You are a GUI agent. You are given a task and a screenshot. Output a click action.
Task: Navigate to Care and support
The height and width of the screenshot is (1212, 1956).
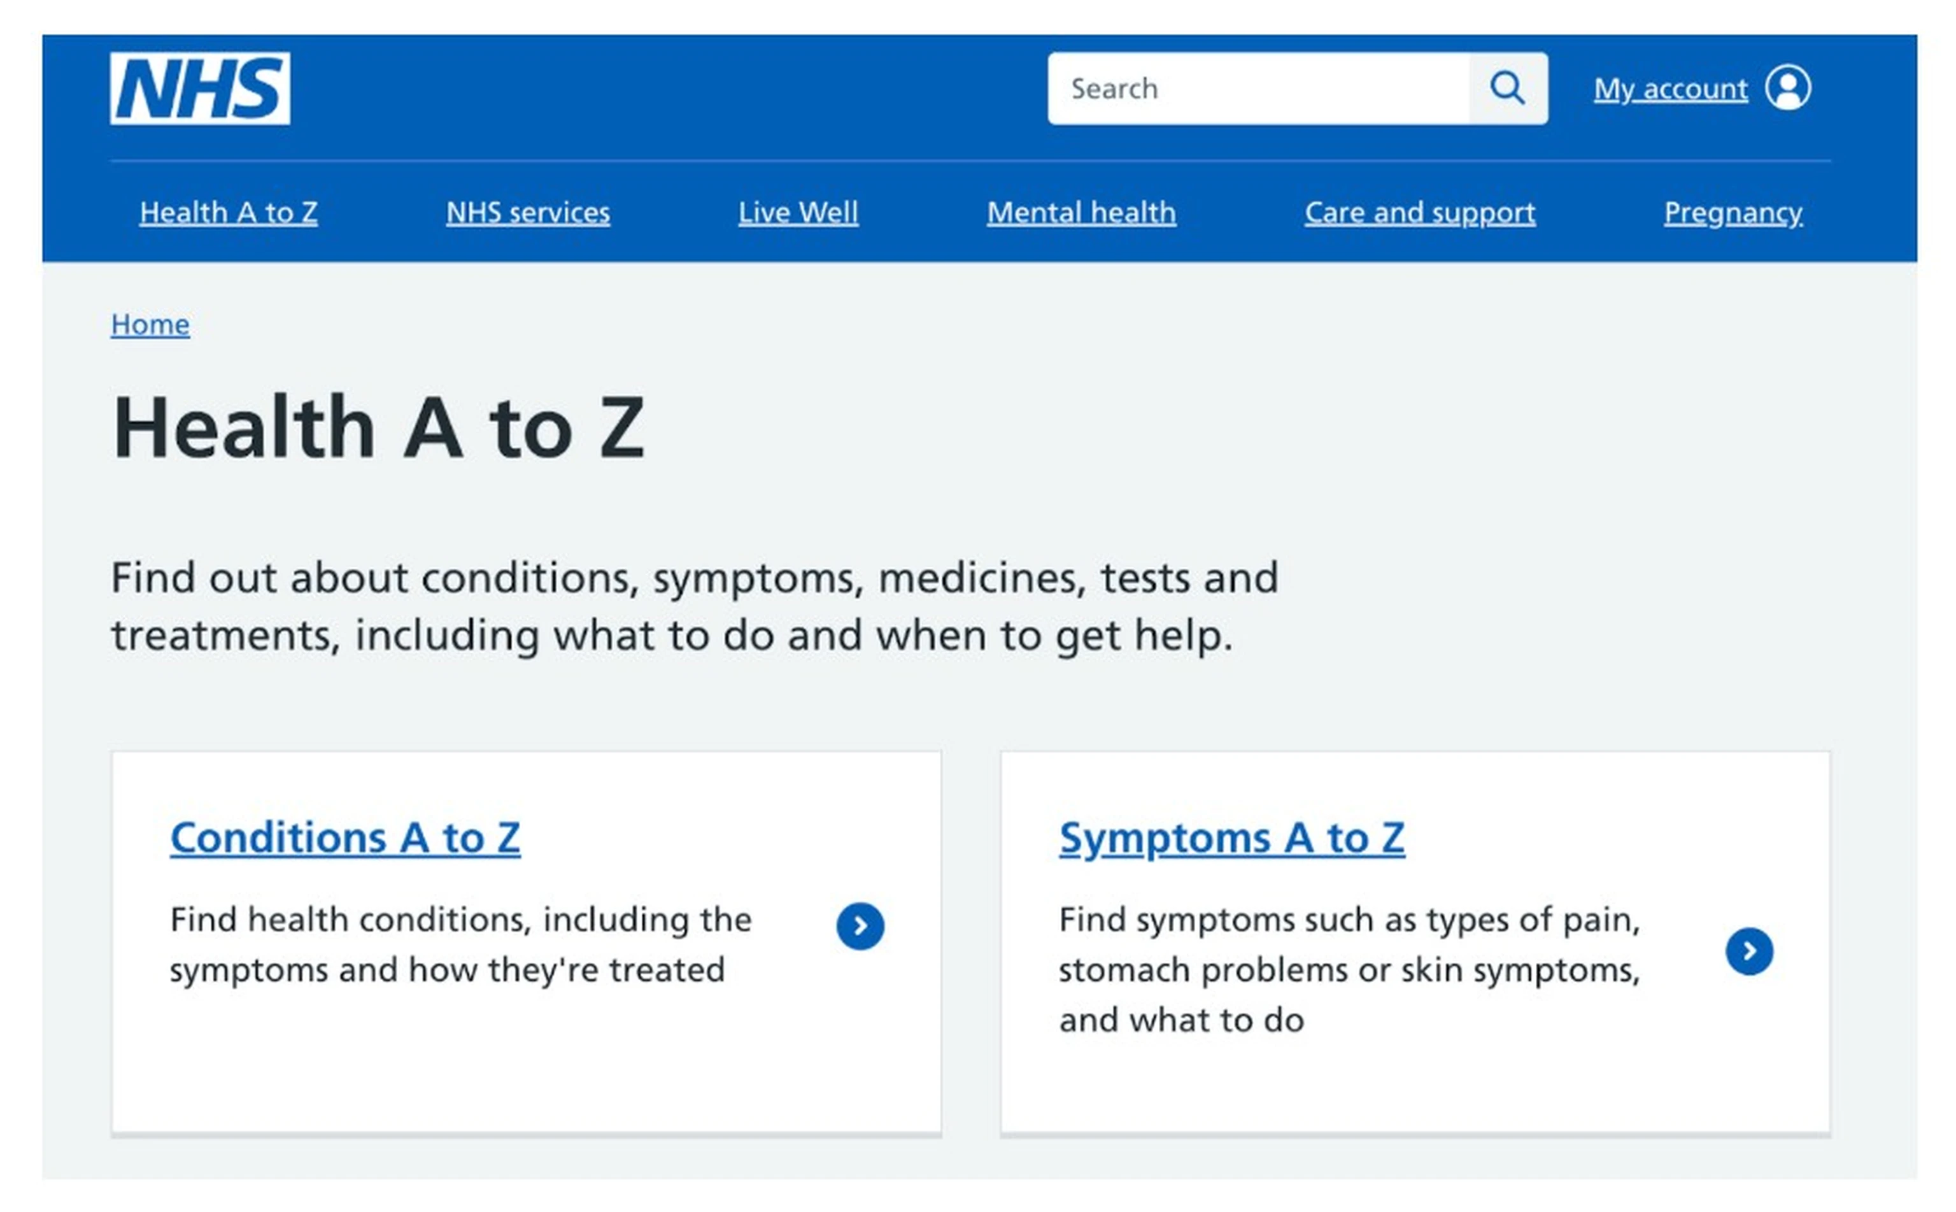pyautogui.click(x=1419, y=213)
